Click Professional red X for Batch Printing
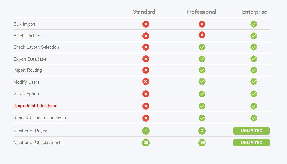The width and height of the screenshot is (287, 164). click(x=202, y=35)
